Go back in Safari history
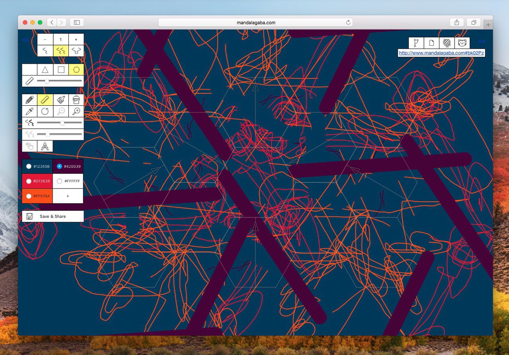Screen dimensions: 509x355 click(52, 23)
